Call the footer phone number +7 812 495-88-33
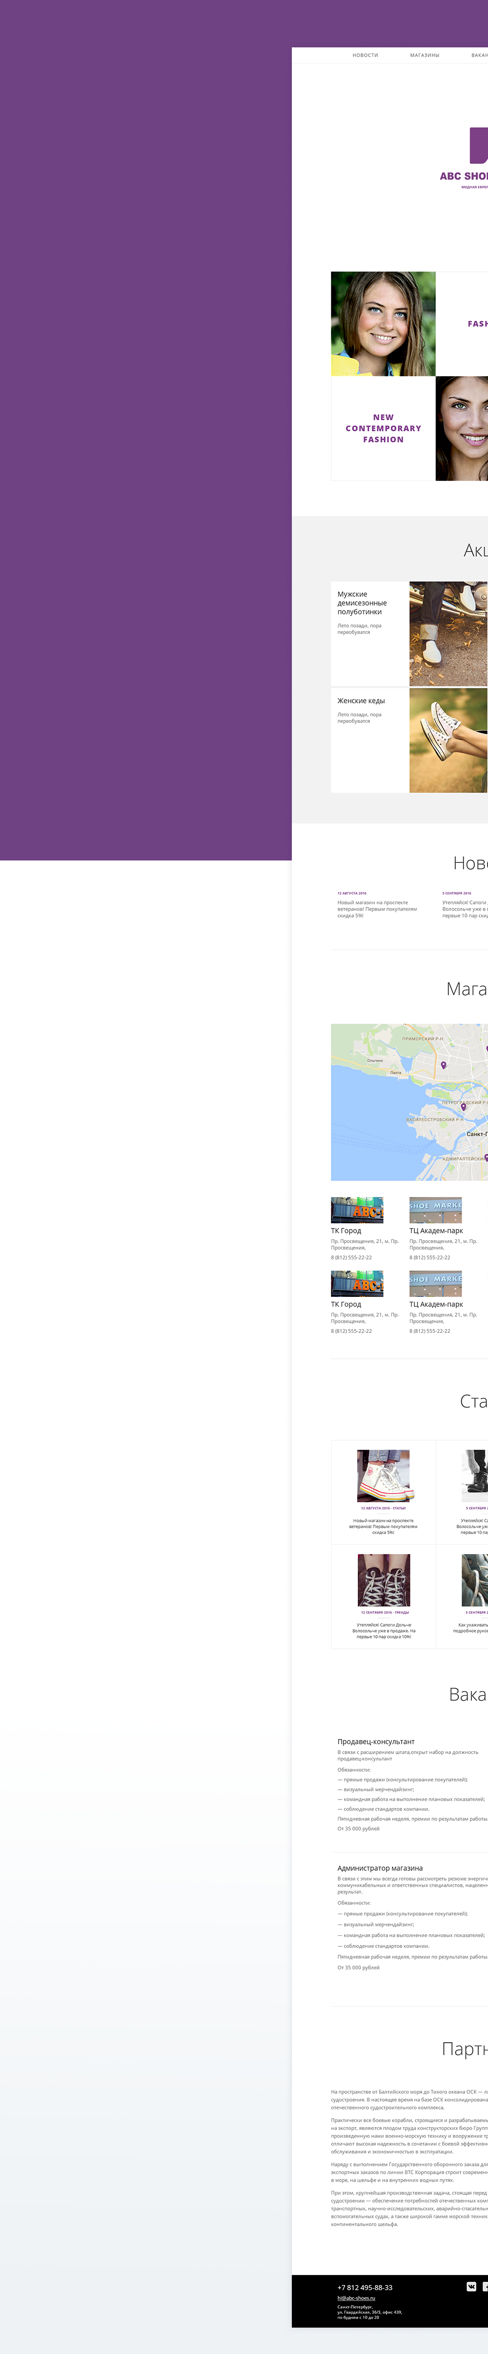 (365, 2287)
